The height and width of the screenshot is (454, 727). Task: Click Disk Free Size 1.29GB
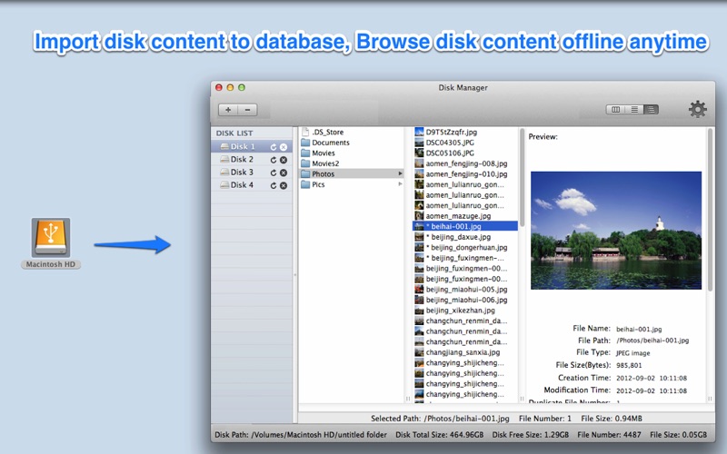pos(530,435)
